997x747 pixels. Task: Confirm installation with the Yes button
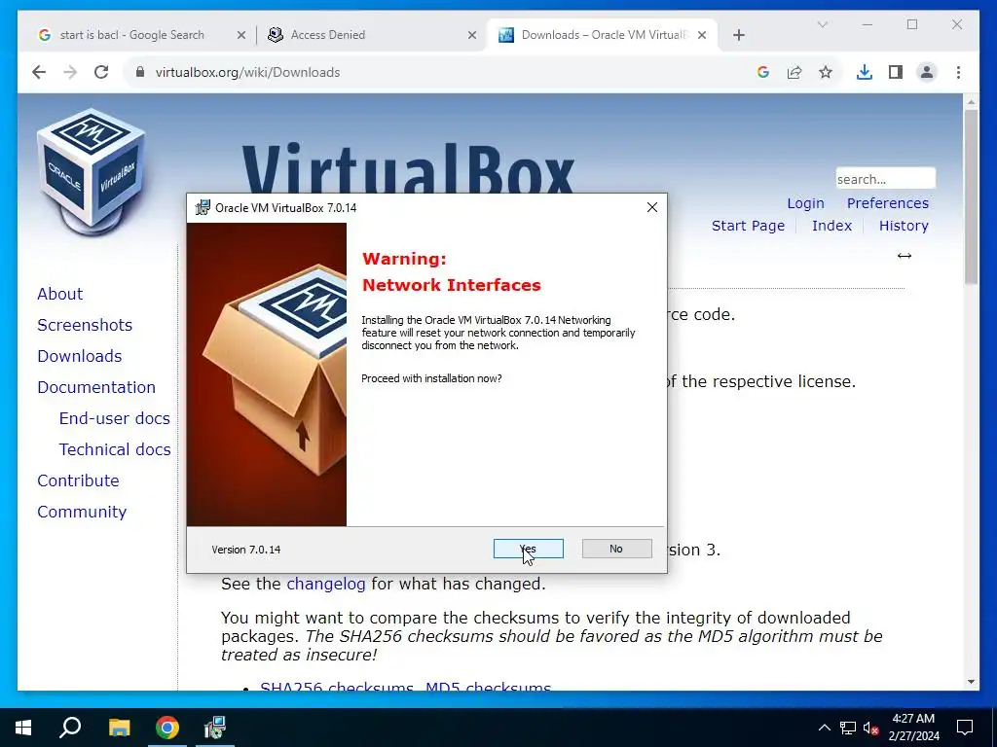click(528, 549)
